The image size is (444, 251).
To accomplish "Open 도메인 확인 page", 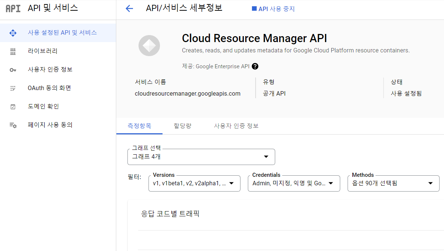I will [x=58, y=106].
